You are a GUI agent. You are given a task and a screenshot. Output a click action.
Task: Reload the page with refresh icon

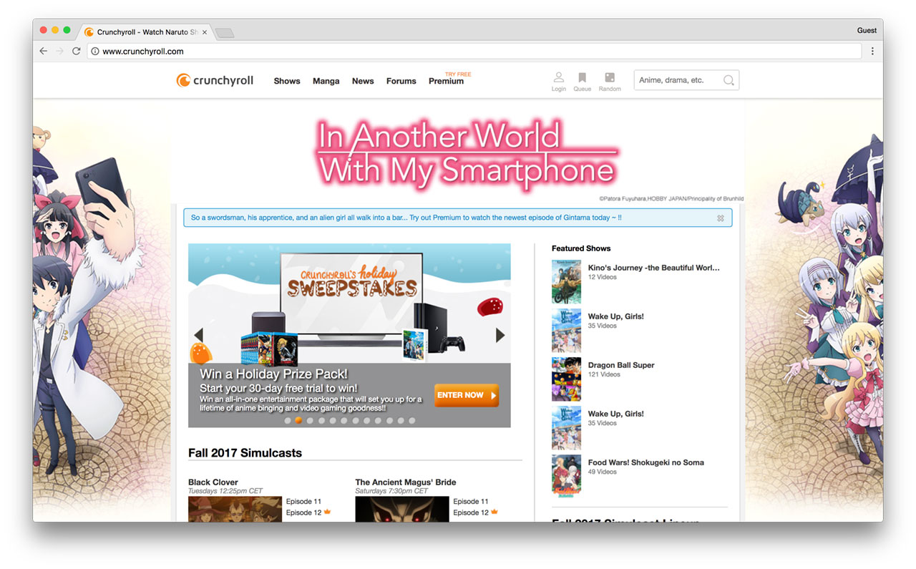click(77, 52)
